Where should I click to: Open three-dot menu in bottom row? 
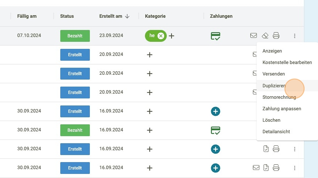pos(294,168)
